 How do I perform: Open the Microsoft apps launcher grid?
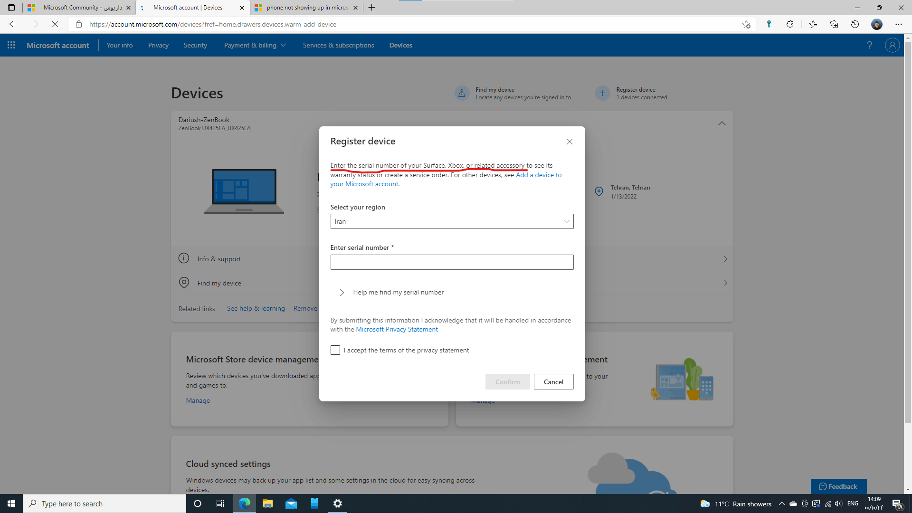point(11,45)
